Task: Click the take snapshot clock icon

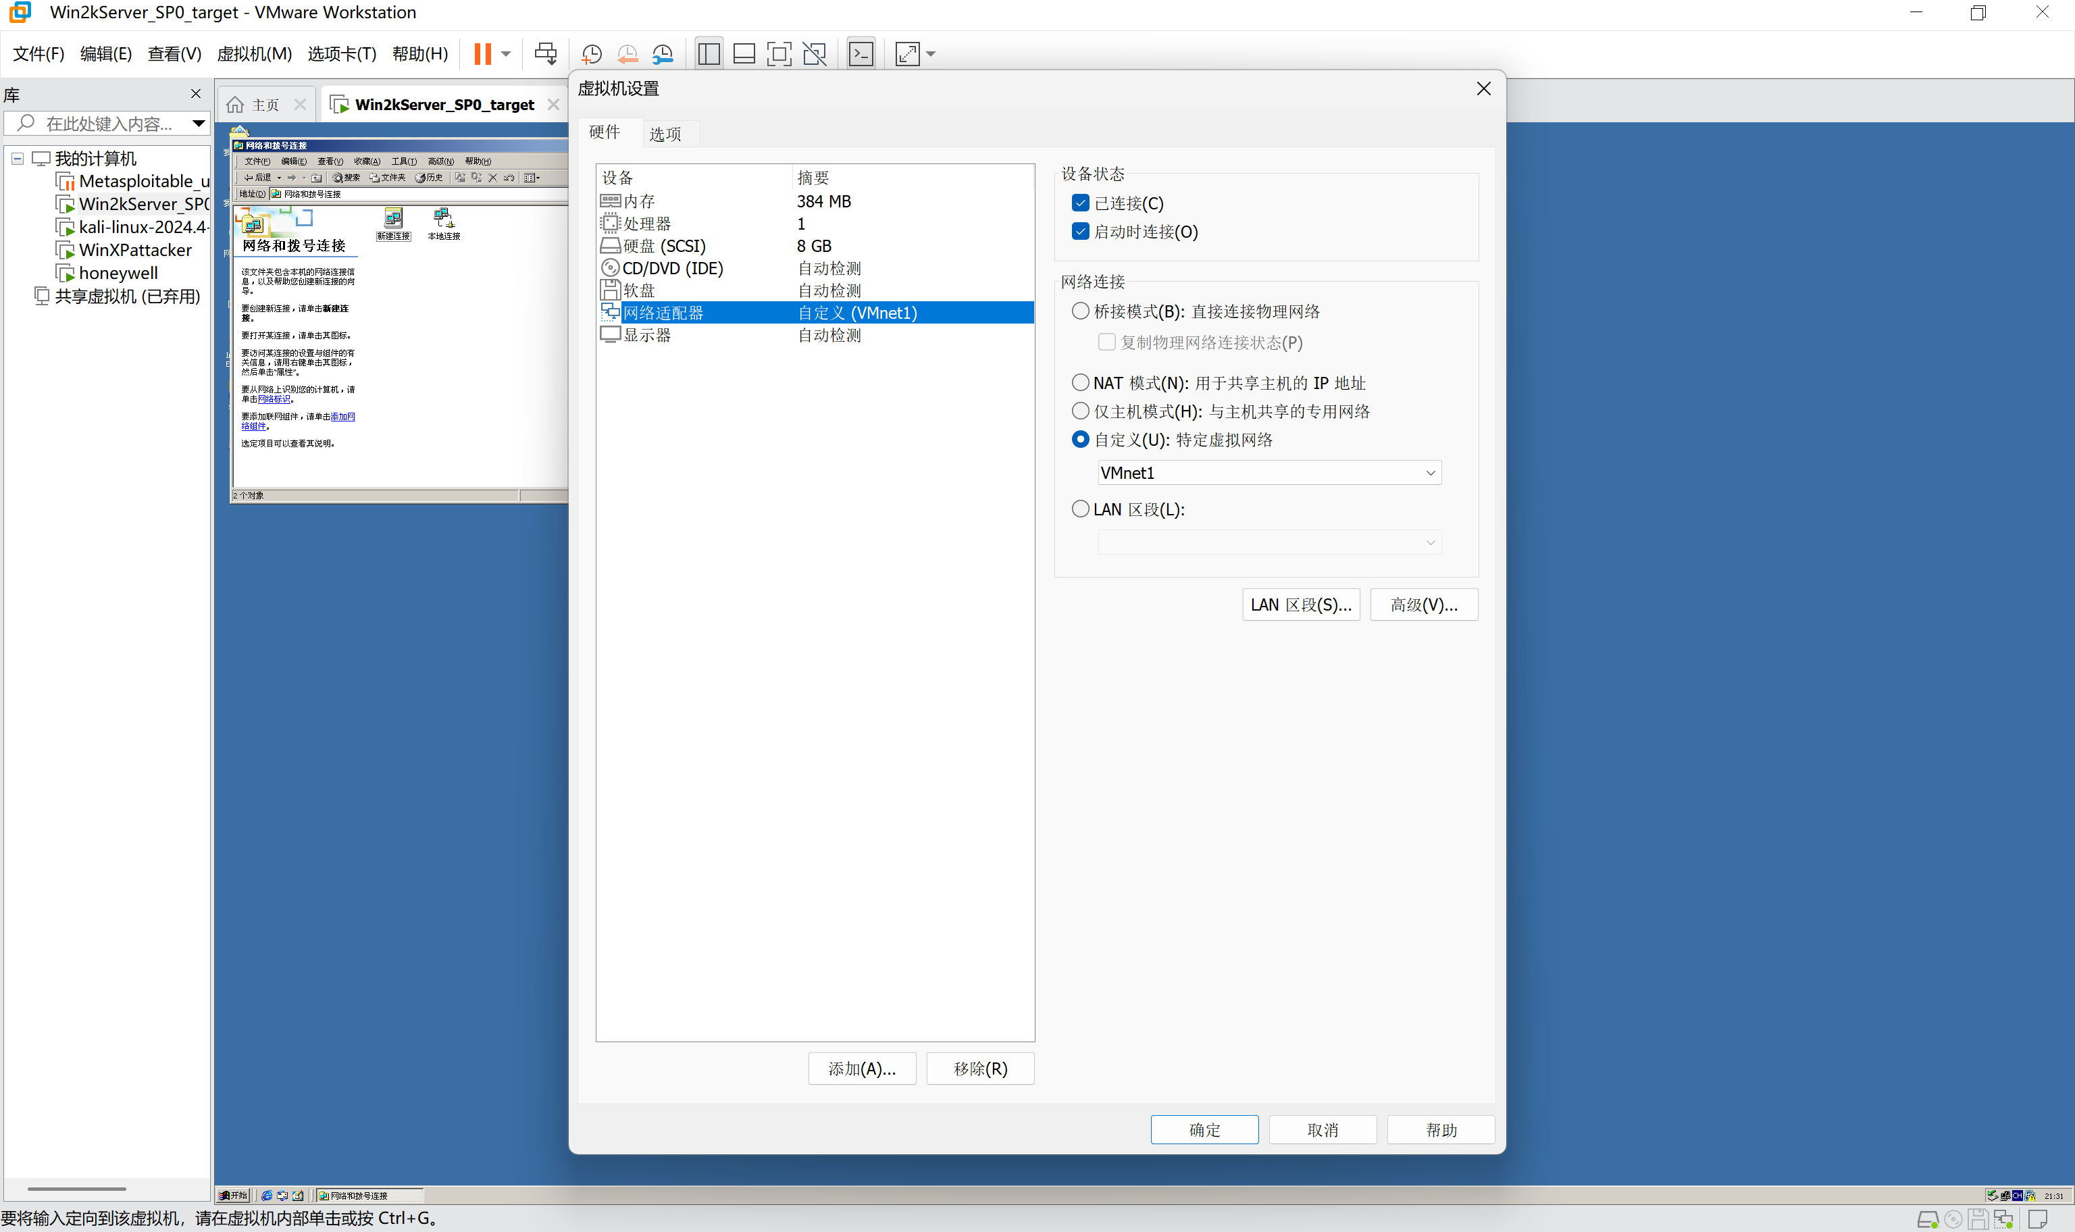Action: click(591, 54)
